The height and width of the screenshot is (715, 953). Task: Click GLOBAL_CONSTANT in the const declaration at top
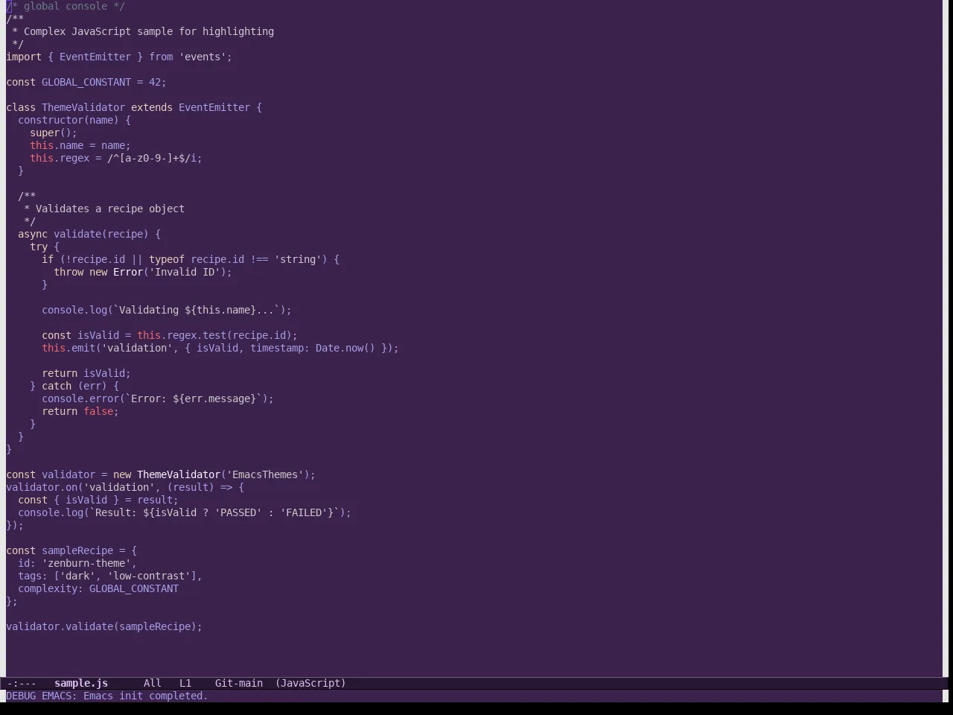click(86, 82)
